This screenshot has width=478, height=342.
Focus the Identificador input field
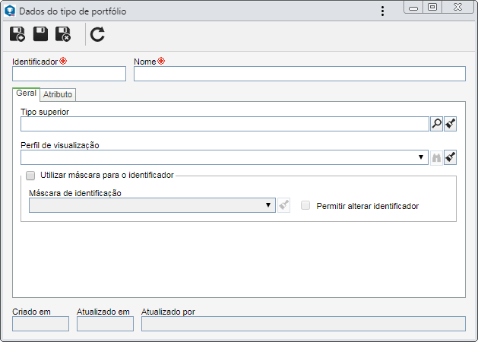click(69, 74)
